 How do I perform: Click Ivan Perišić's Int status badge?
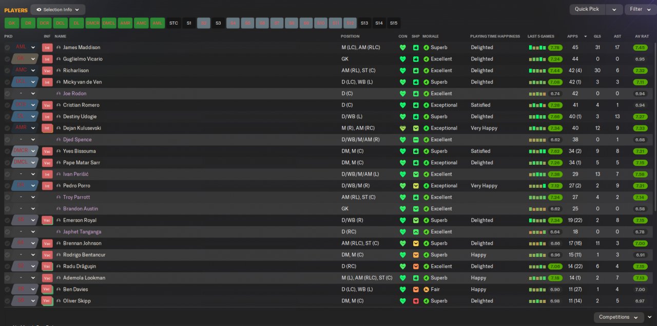click(x=47, y=175)
